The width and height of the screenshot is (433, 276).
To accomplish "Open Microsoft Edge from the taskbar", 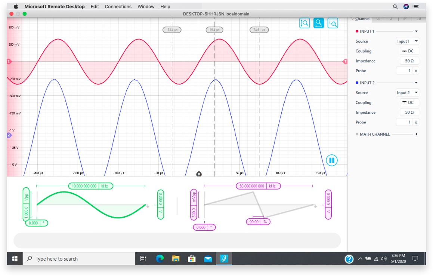I will [x=160, y=259].
